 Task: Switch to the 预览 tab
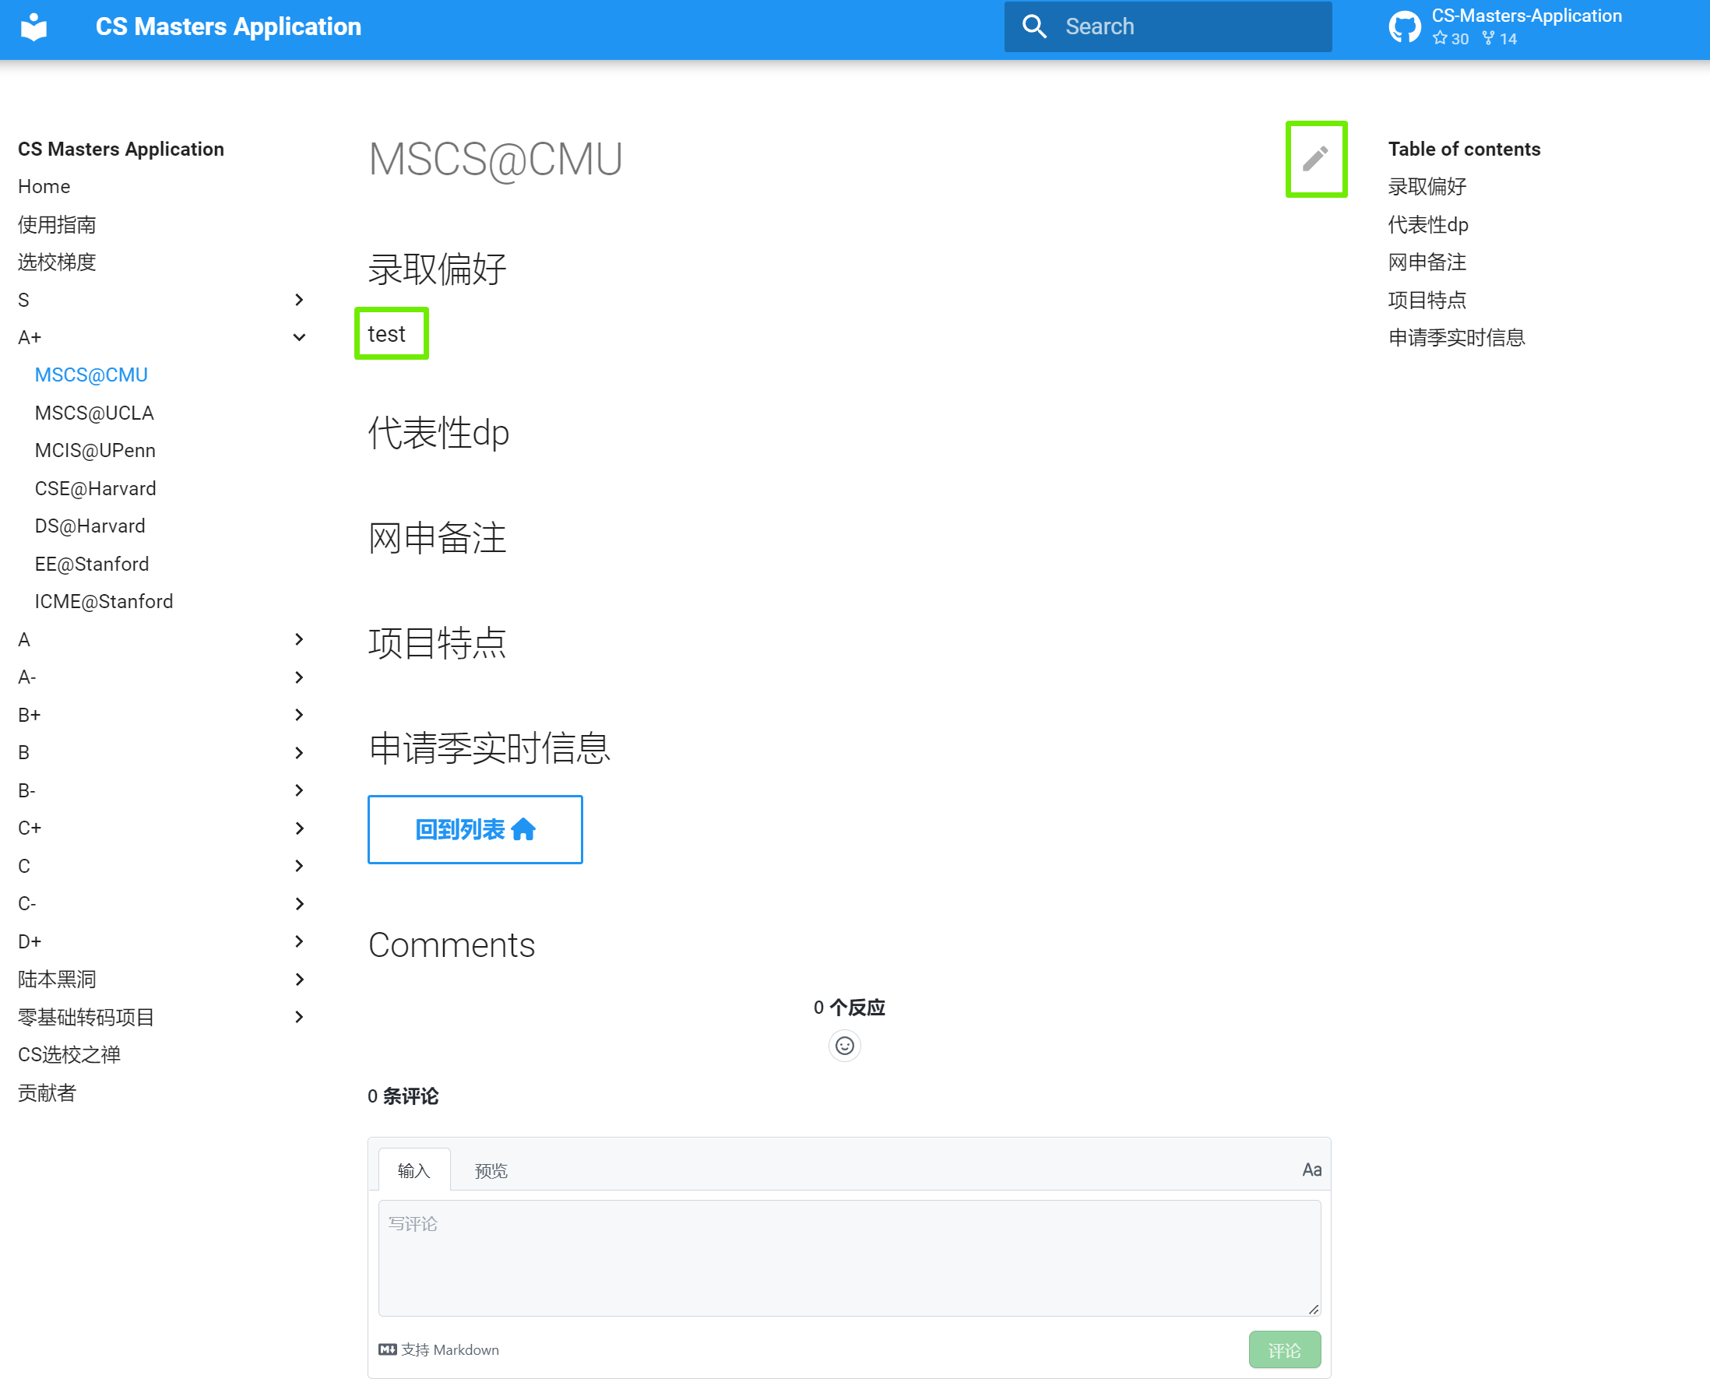click(x=491, y=1170)
